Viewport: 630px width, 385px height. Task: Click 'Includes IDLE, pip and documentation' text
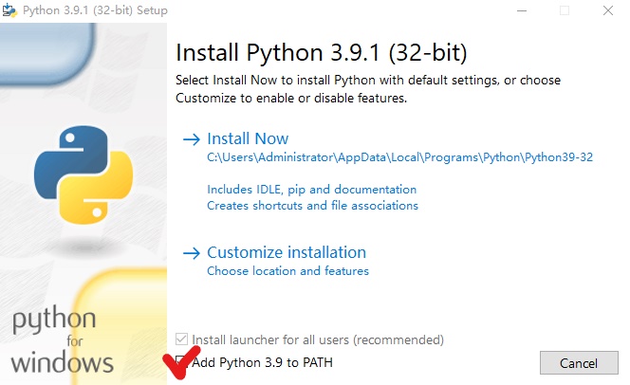click(312, 190)
